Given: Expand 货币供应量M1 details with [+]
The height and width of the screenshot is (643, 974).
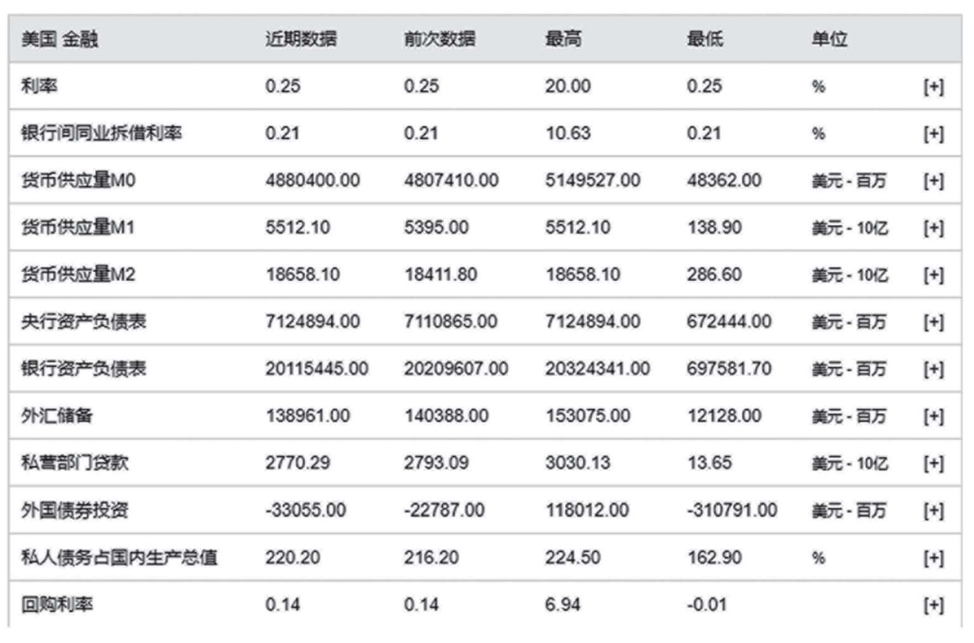Looking at the screenshot, I should [x=933, y=228].
